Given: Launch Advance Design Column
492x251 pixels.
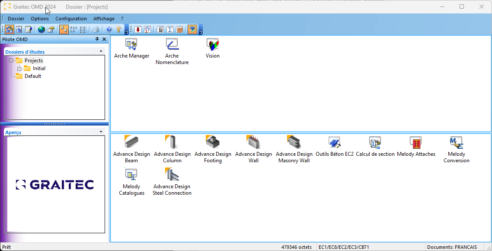Looking at the screenshot, I should (x=172, y=150).
